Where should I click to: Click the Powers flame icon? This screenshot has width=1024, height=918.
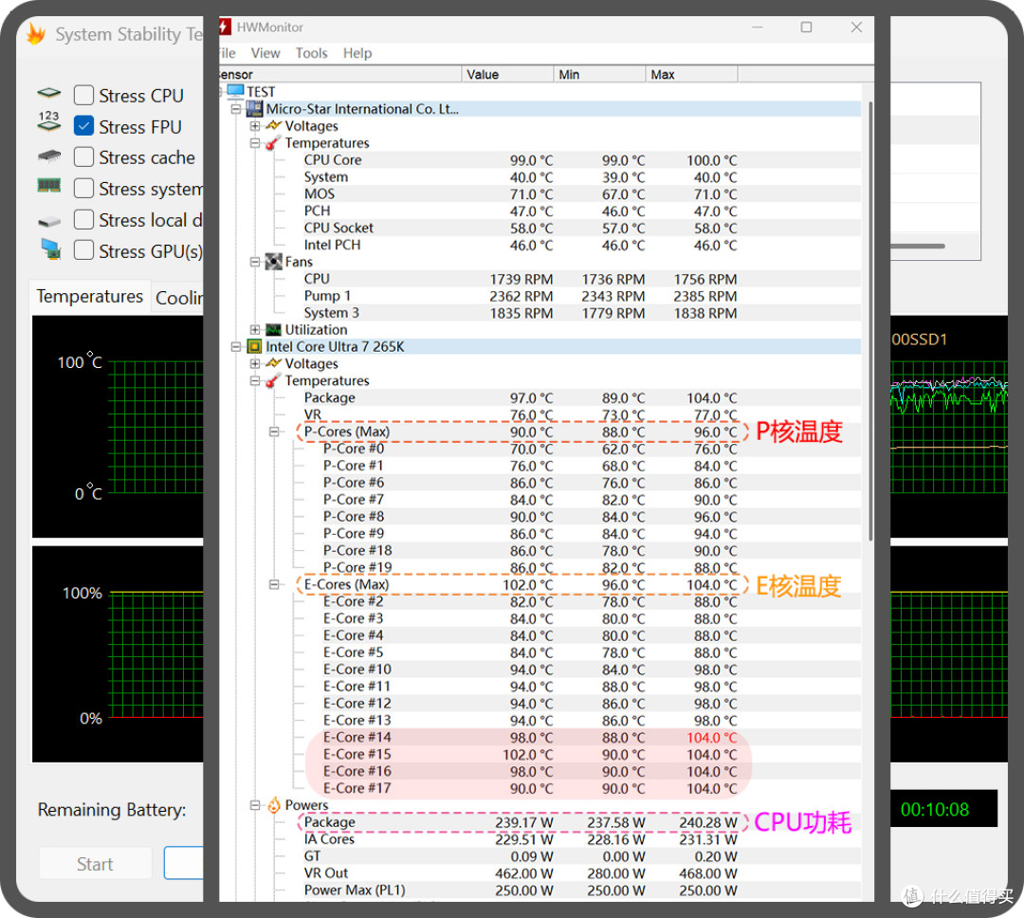coord(274,805)
